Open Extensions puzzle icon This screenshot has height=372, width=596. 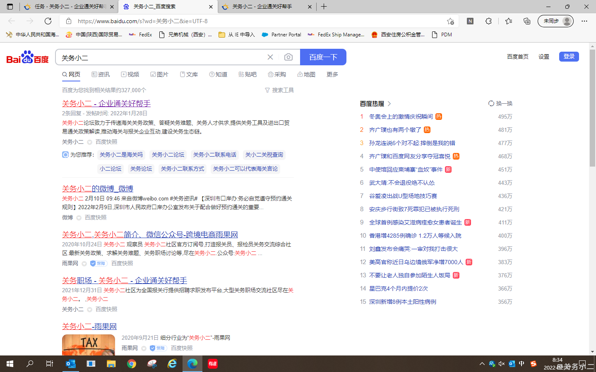coord(488,21)
